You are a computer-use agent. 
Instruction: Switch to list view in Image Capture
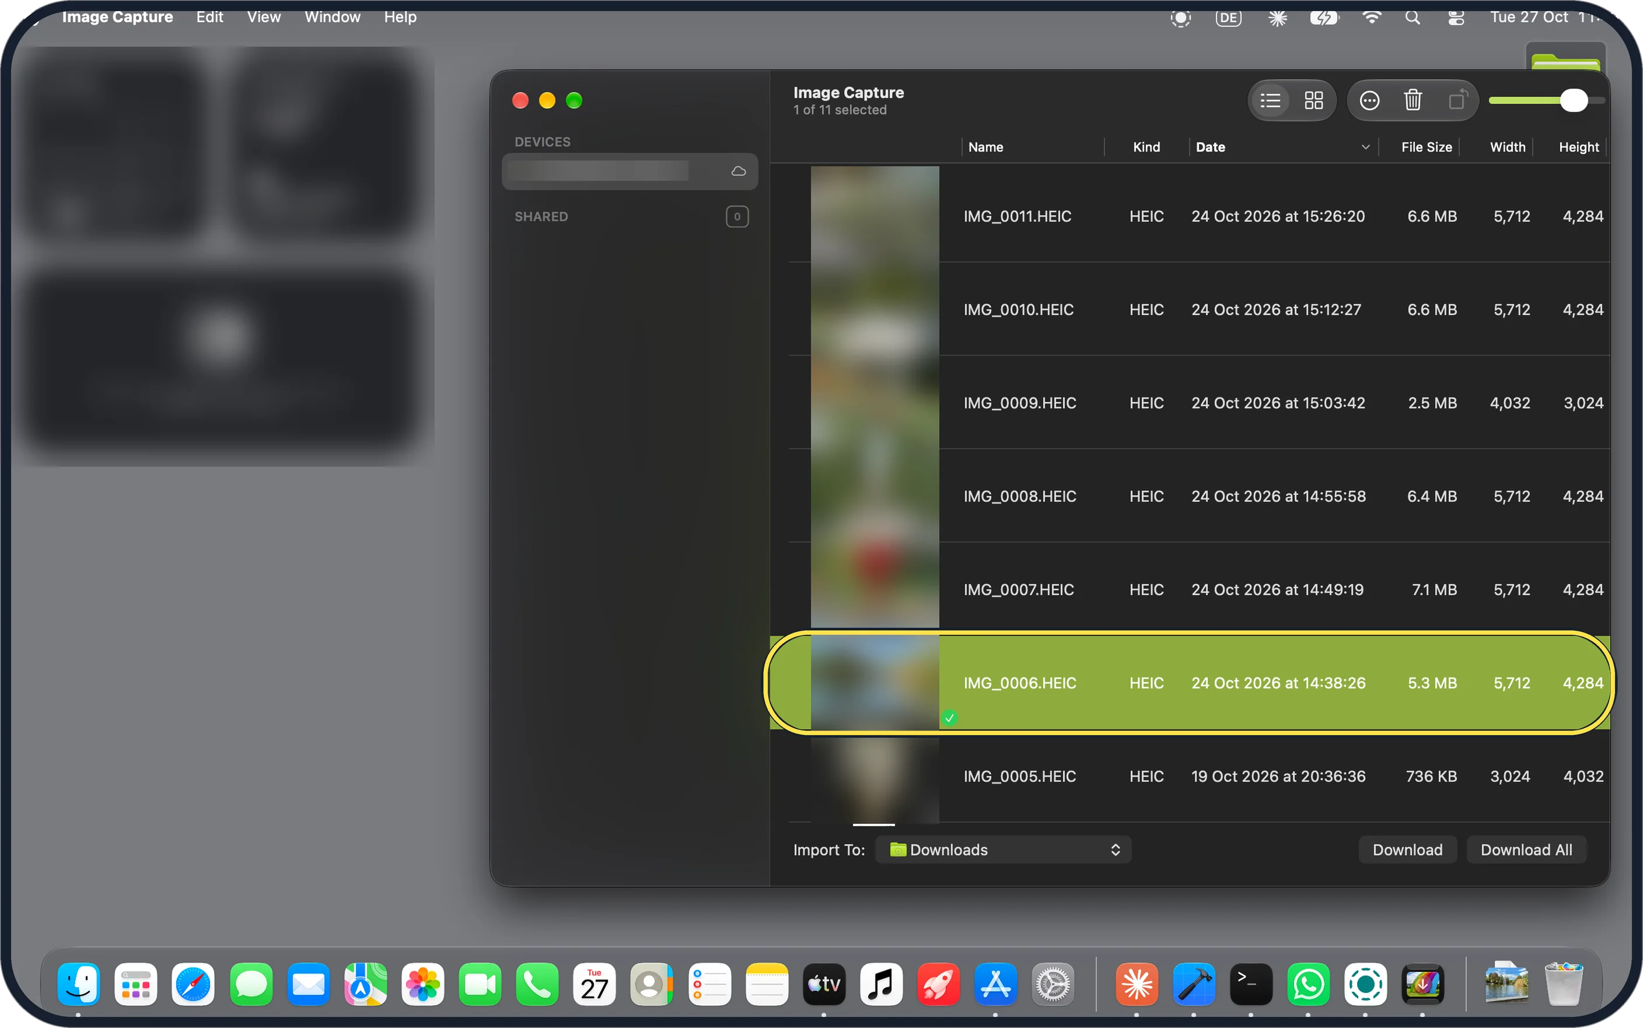[x=1270, y=100]
